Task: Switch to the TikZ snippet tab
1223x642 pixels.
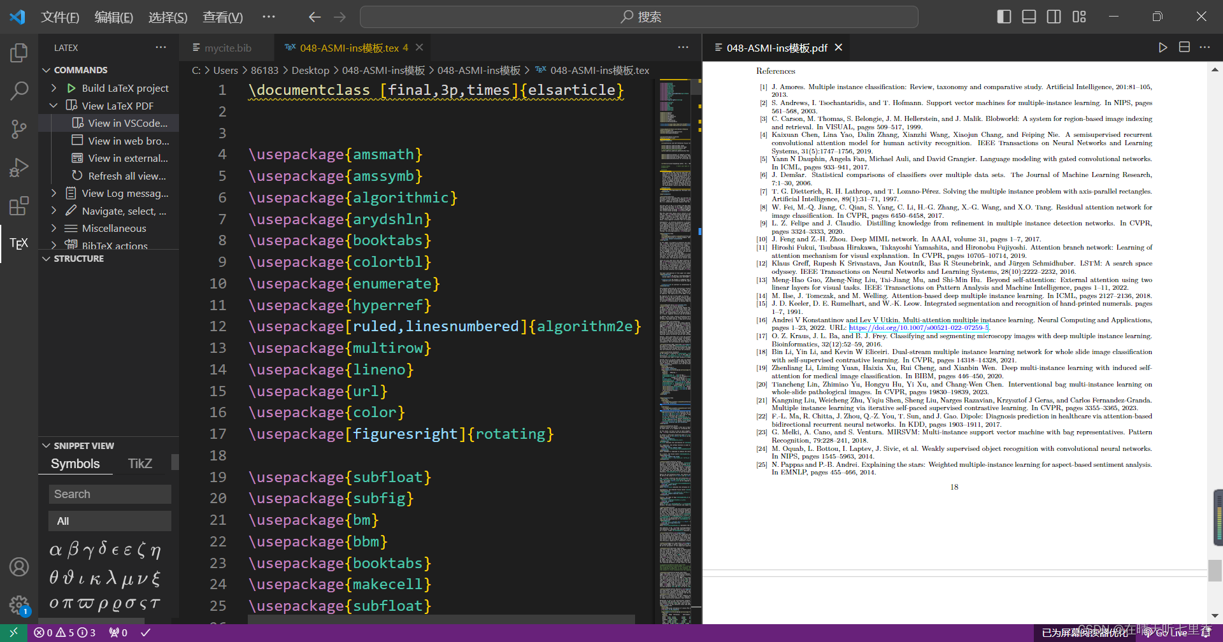Action: tap(140, 464)
